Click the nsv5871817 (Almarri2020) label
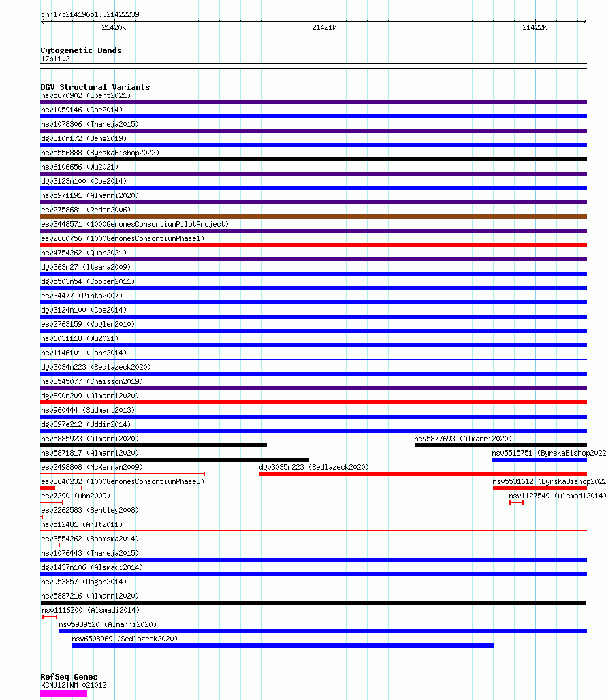 pos(90,453)
